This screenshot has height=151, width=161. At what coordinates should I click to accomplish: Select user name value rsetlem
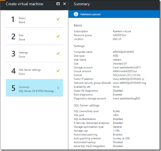[117, 60]
